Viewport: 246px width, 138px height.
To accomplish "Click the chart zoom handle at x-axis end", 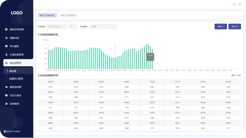I will [x=238, y=69].
